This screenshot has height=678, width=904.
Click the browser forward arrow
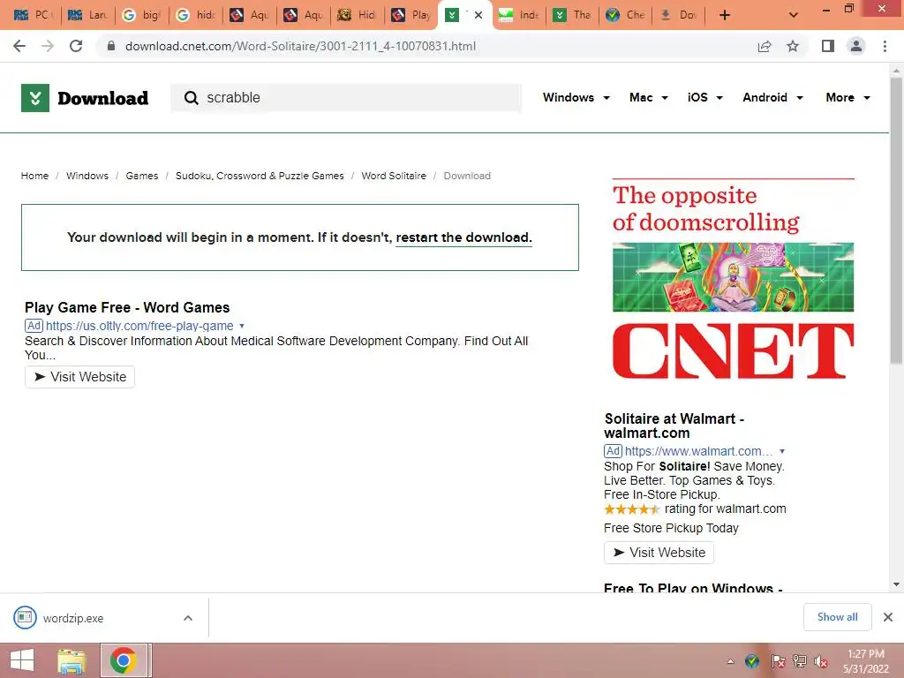tap(48, 46)
